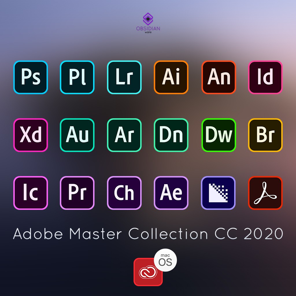Open the Dimension Dn icon

(171, 135)
